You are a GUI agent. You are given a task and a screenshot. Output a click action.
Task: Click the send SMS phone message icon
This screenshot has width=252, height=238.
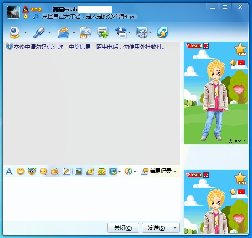86,32
